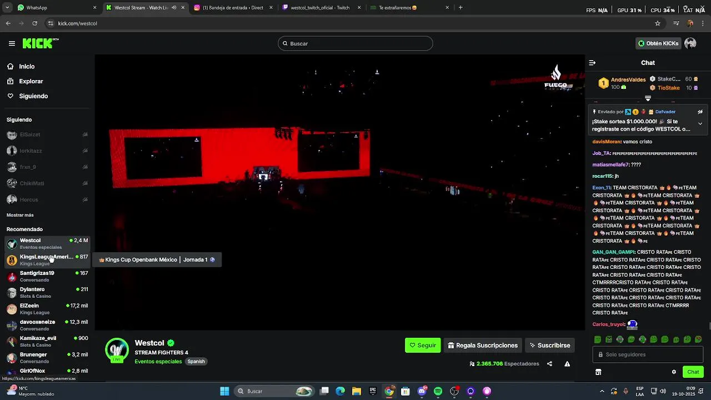This screenshot has height=400, width=711.
Task: Open the frxn_9 followed channel
Action: click(47, 167)
